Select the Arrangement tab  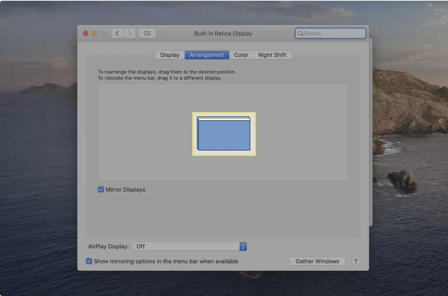[x=207, y=55]
